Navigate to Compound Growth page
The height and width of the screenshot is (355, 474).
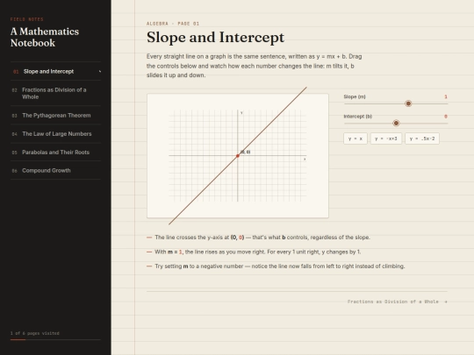coord(55,171)
